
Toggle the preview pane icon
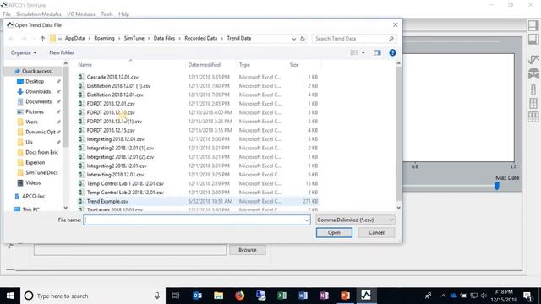(x=377, y=52)
